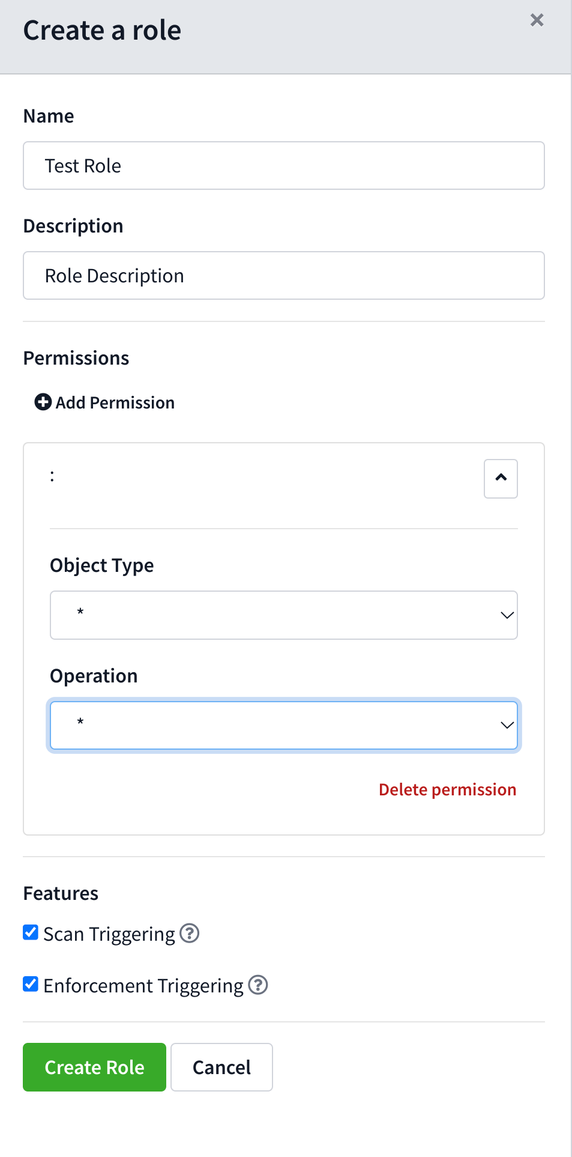Toggle the Enforcement Triggering checkbox
Screen dimensions: 572x1157
pyautogui.click(x=31, y=984)
